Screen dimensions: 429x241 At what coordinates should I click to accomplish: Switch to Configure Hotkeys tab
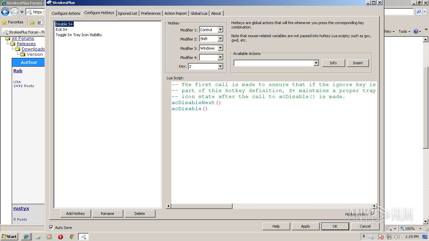[99, 13]
